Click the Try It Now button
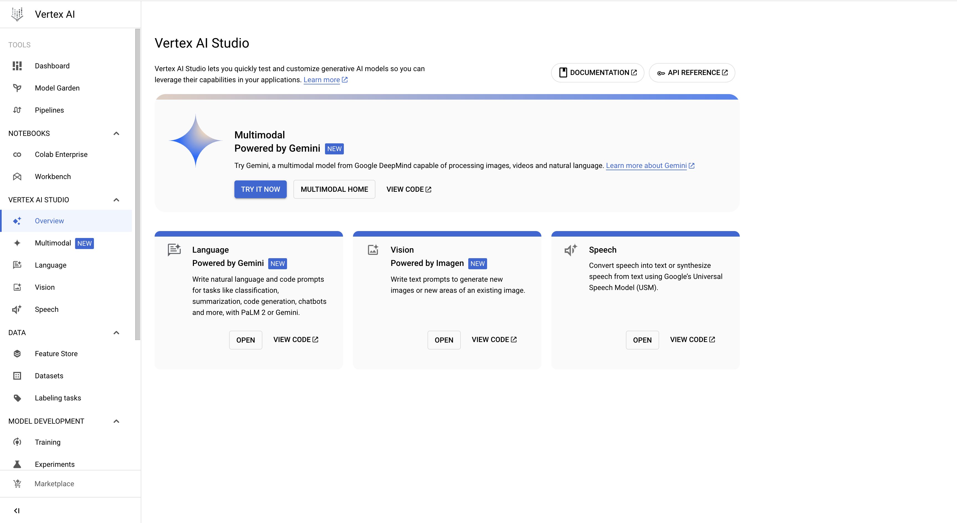Screen dimensions: 957x523 tap(260, 189)
